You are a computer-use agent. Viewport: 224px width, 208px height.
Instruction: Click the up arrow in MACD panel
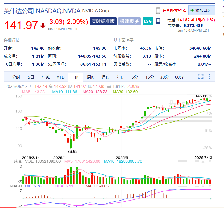pos(203,186)
